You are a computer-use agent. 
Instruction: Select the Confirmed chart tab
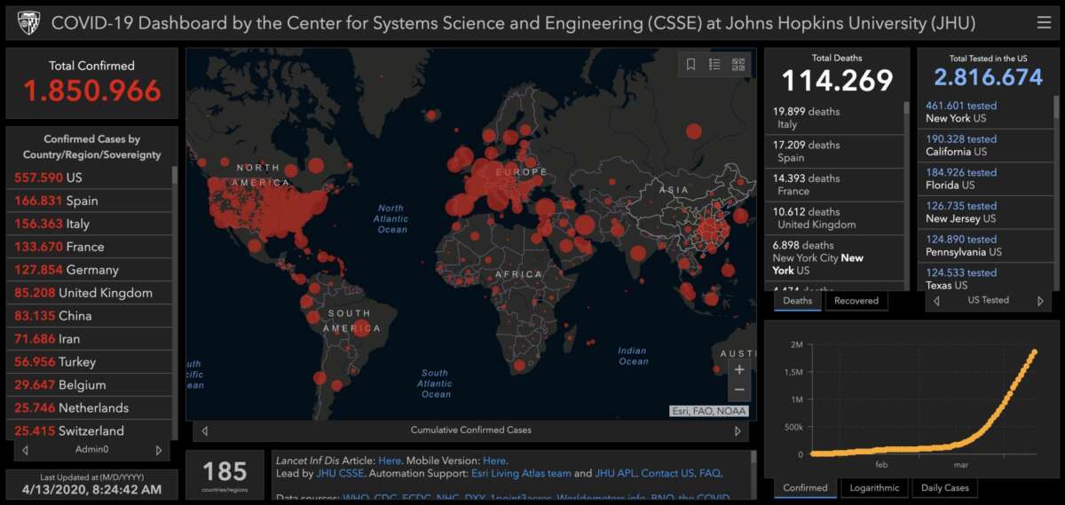805,487
